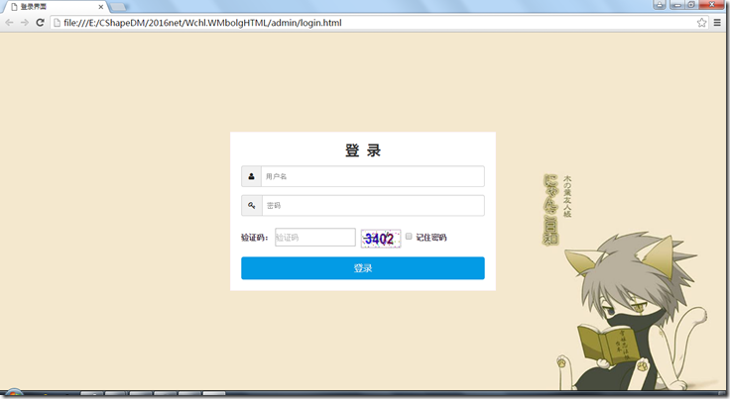Click the 记住密码 label text
Screen dimensions: 730x399
click(x=431, y=238)
